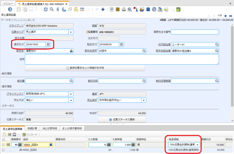Copy the record using the duplicate toolbar icon
234x154 pixels.
coord(25,9)
